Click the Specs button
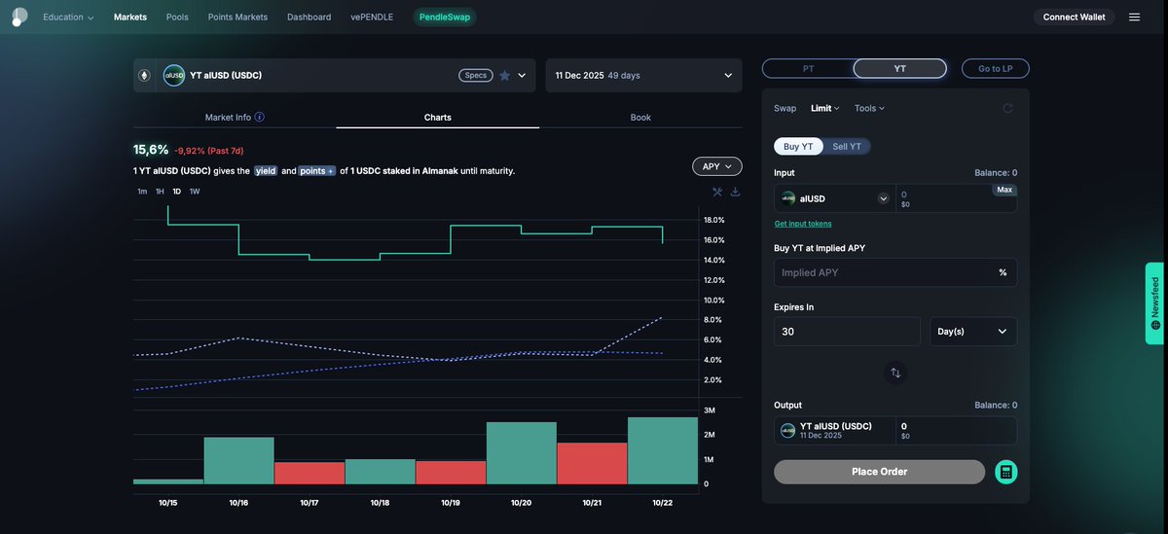Screen dimensions: 1168x534 click(475, 75)
